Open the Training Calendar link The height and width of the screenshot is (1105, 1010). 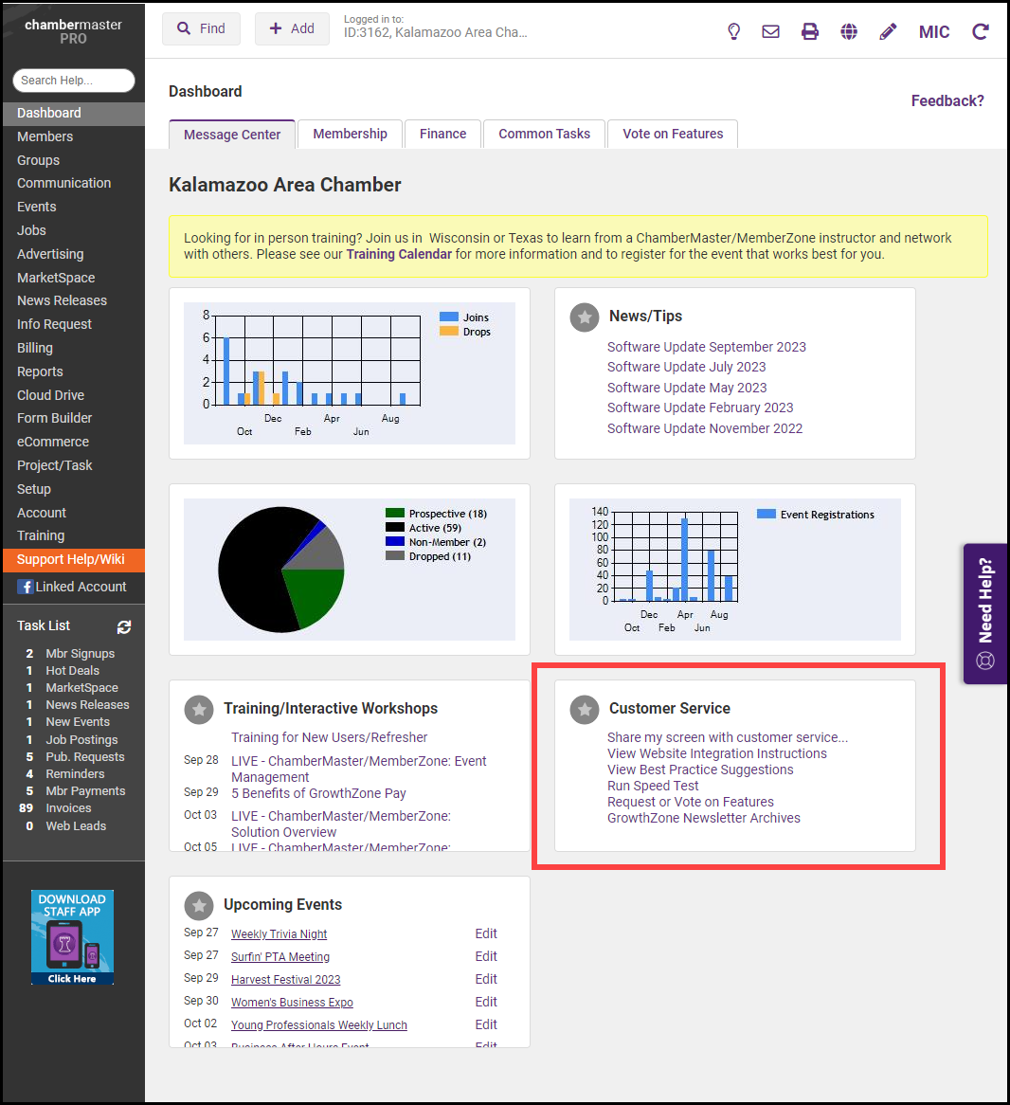[x=399, y=254]
